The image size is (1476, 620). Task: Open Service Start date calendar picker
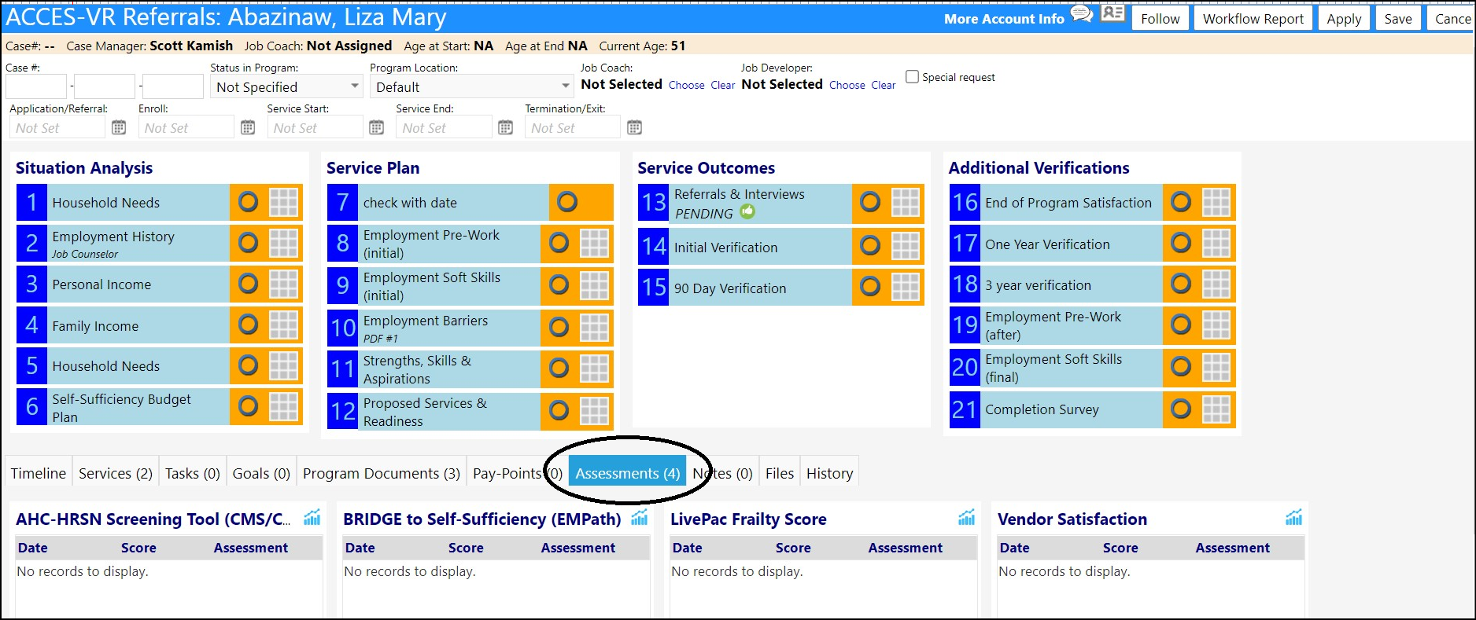[x=377, y=127]
